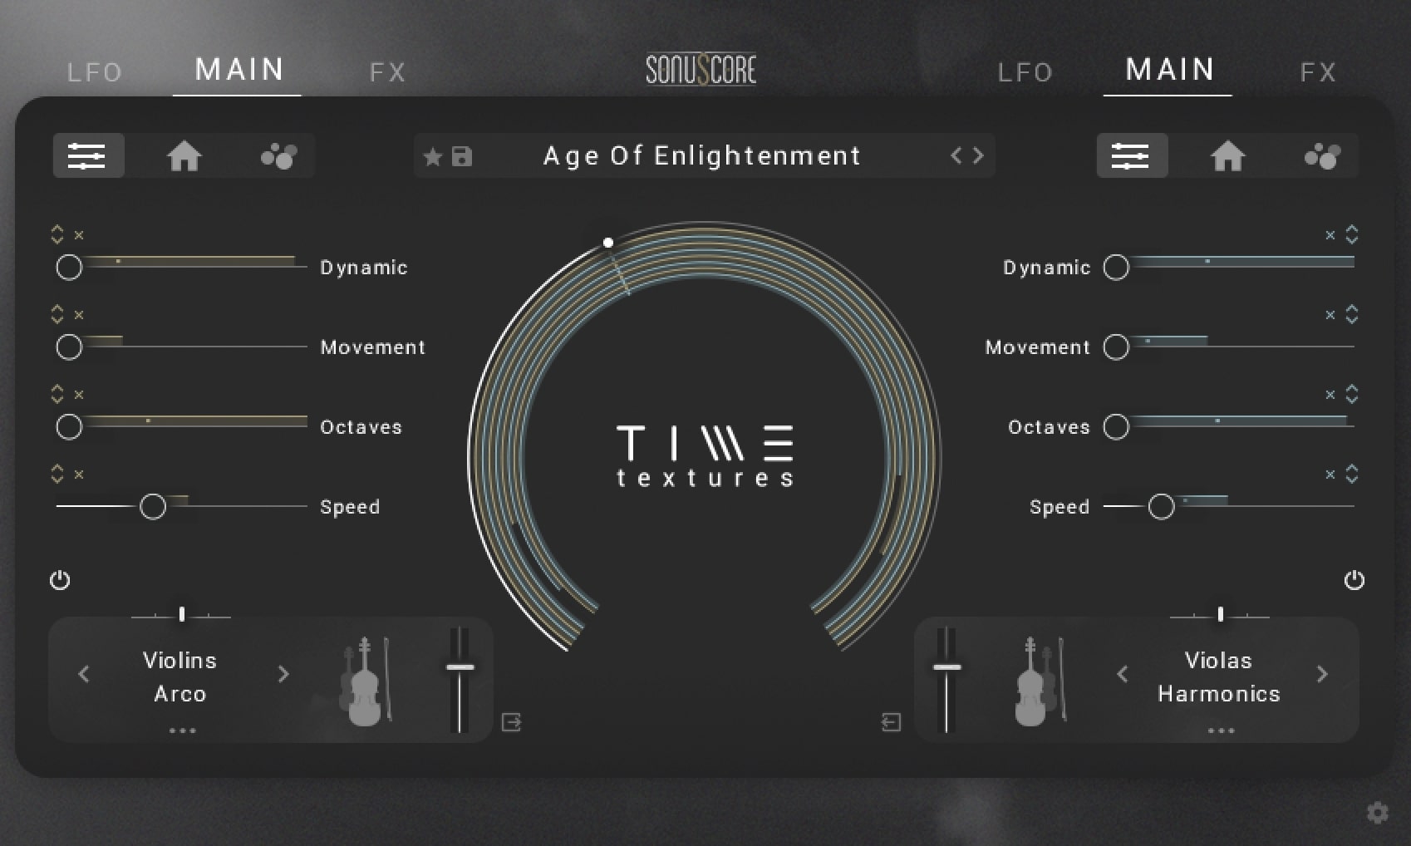Click left Dynamic up-down arrows

57,234
